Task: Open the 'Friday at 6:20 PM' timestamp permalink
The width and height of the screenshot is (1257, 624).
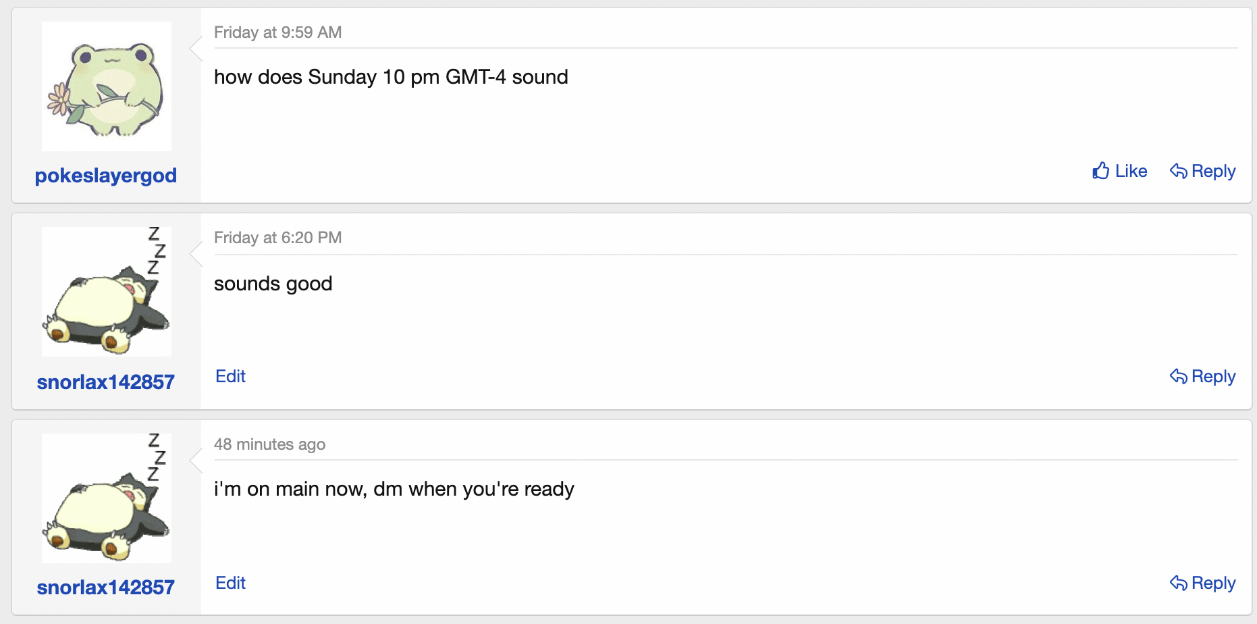Action: pos(277,238)
